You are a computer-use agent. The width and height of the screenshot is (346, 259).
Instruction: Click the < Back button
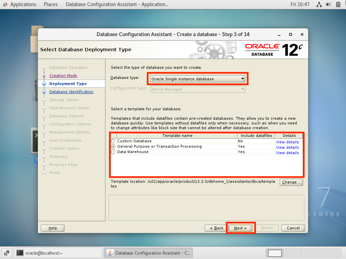tap(217, 228)
